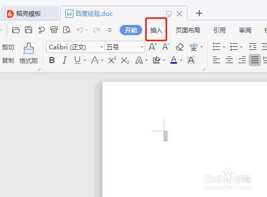Click the bulleted list icon
The image size is (267, 197).
[217, 47]
